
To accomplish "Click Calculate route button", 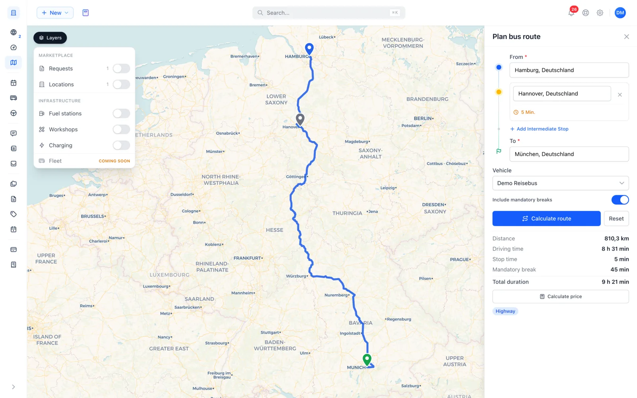I will click(546, 219).
